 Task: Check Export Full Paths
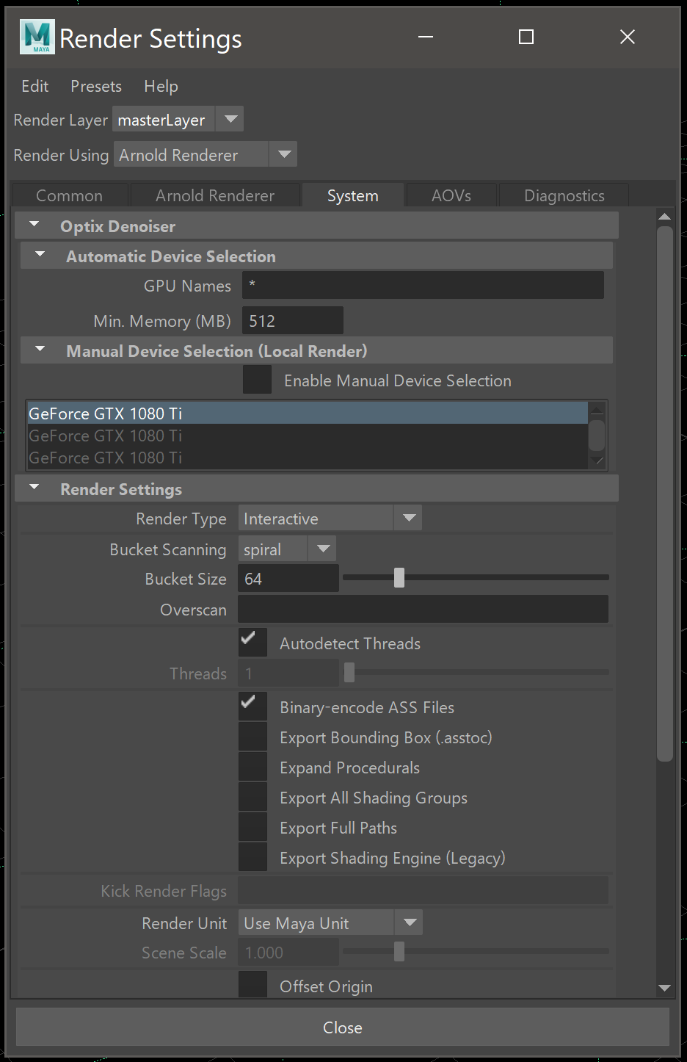252,826
